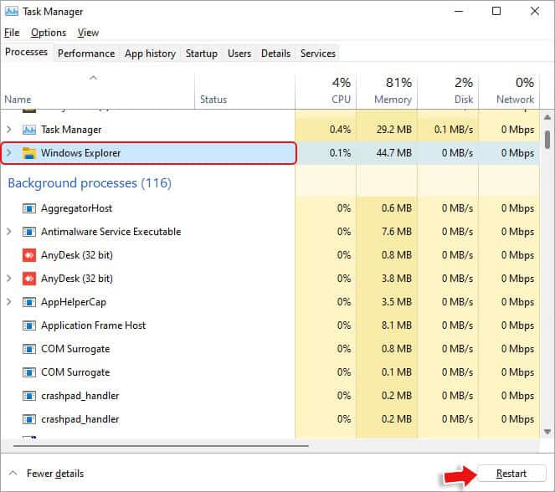Expand the second AnyDesk (32 bit) row
Image resolution: width=555 pixels, height=492 pixels.
click(9, 279)
